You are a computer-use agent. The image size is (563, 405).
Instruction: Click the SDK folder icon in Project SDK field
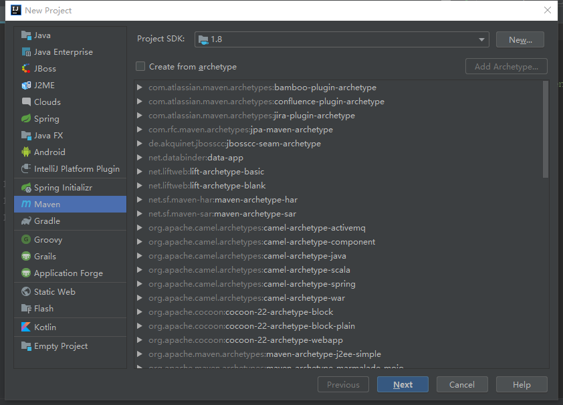click(x=203, y=39)
